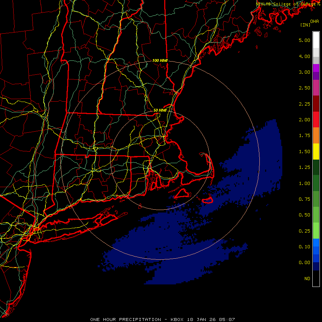Click the white swatch at top of color scale
The width and height of the screenshot is (322, 322).
click(x=316, y=40)
